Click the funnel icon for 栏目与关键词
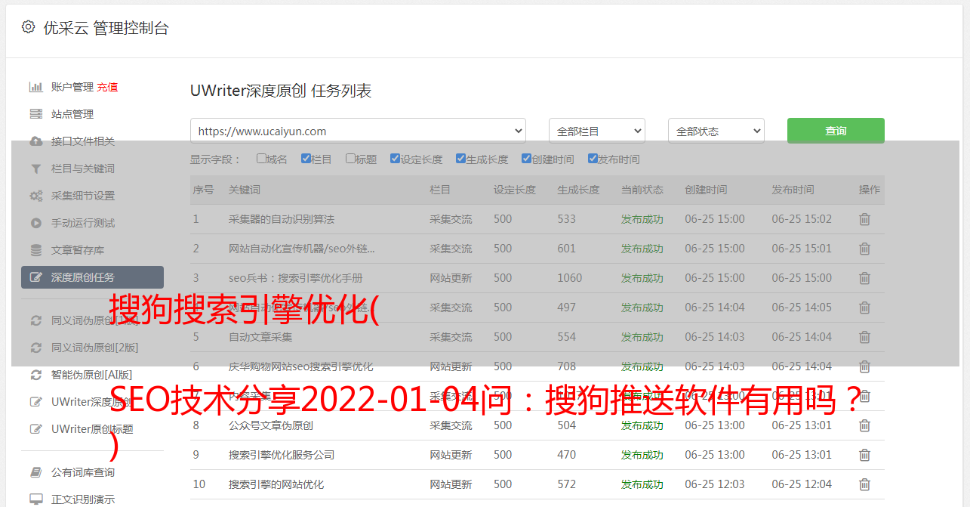 coord(35,168)
